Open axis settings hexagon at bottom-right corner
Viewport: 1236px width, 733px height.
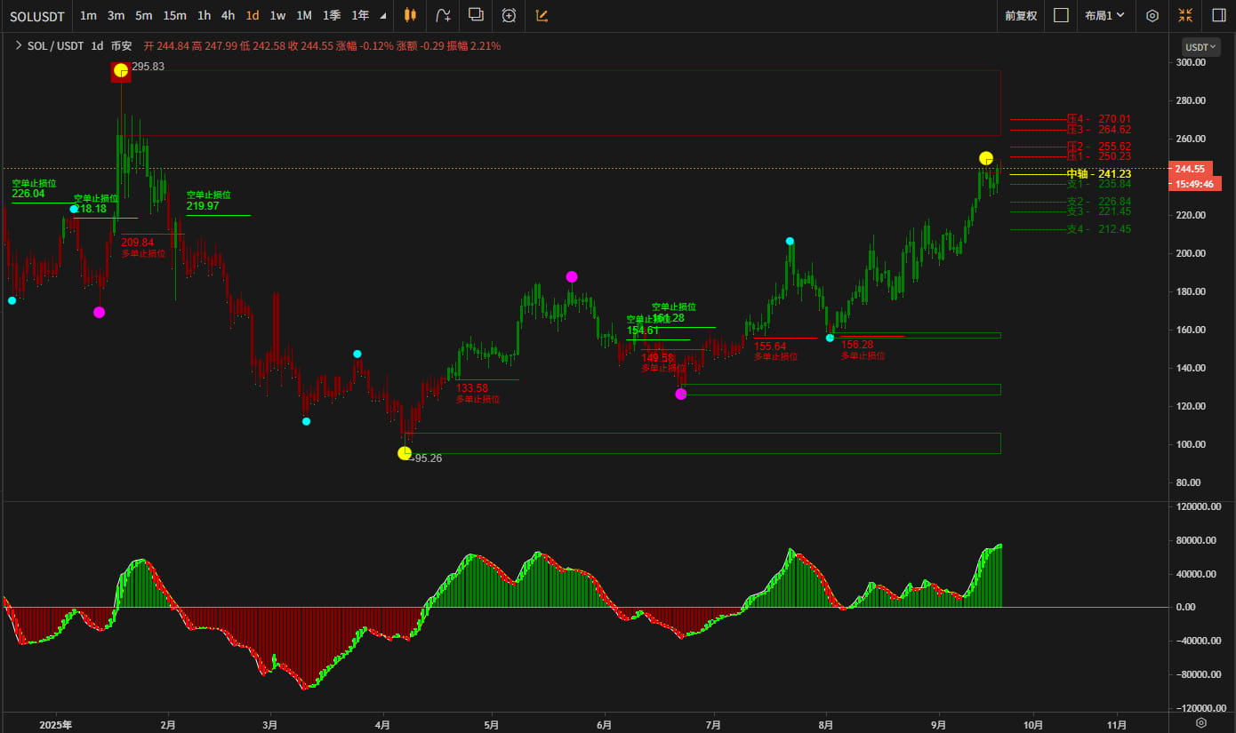pyautogui.click(x=1200, y=723)
